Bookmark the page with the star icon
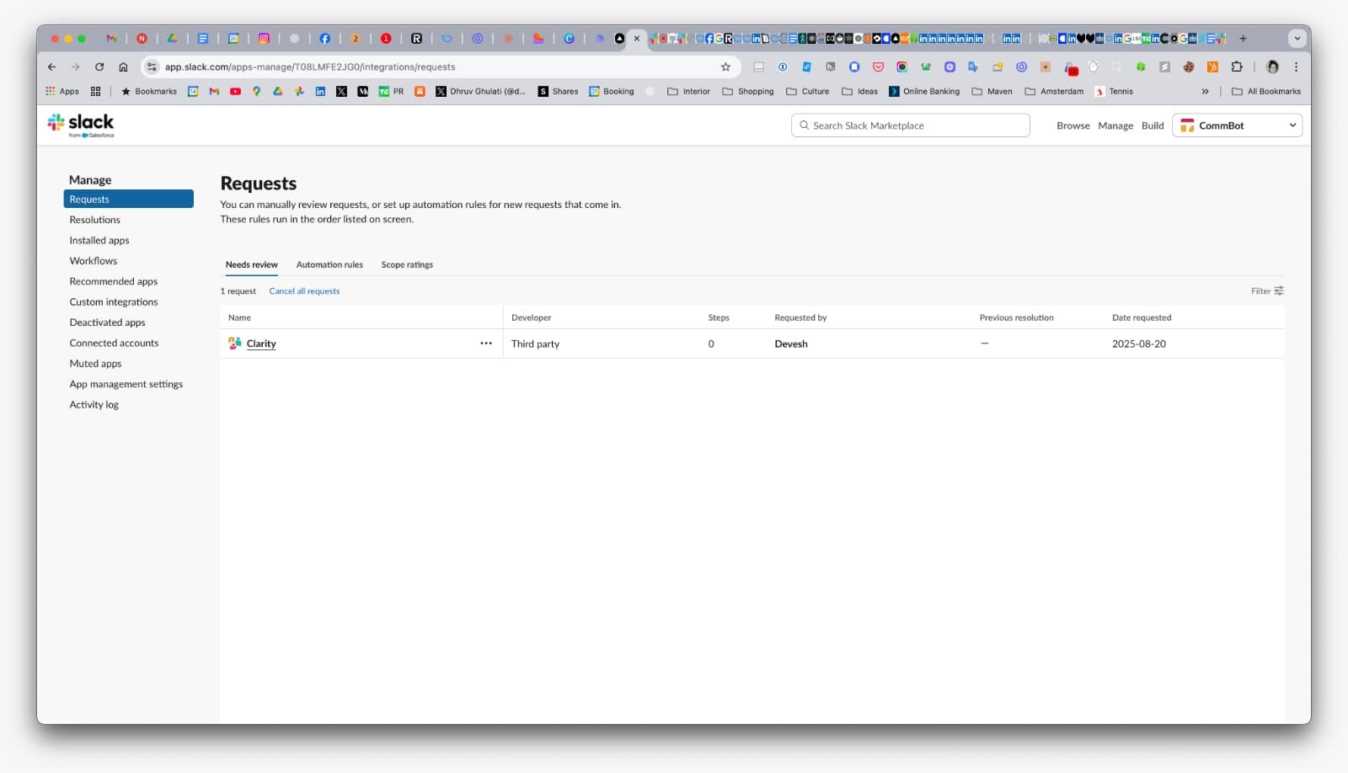 point(724,67)
